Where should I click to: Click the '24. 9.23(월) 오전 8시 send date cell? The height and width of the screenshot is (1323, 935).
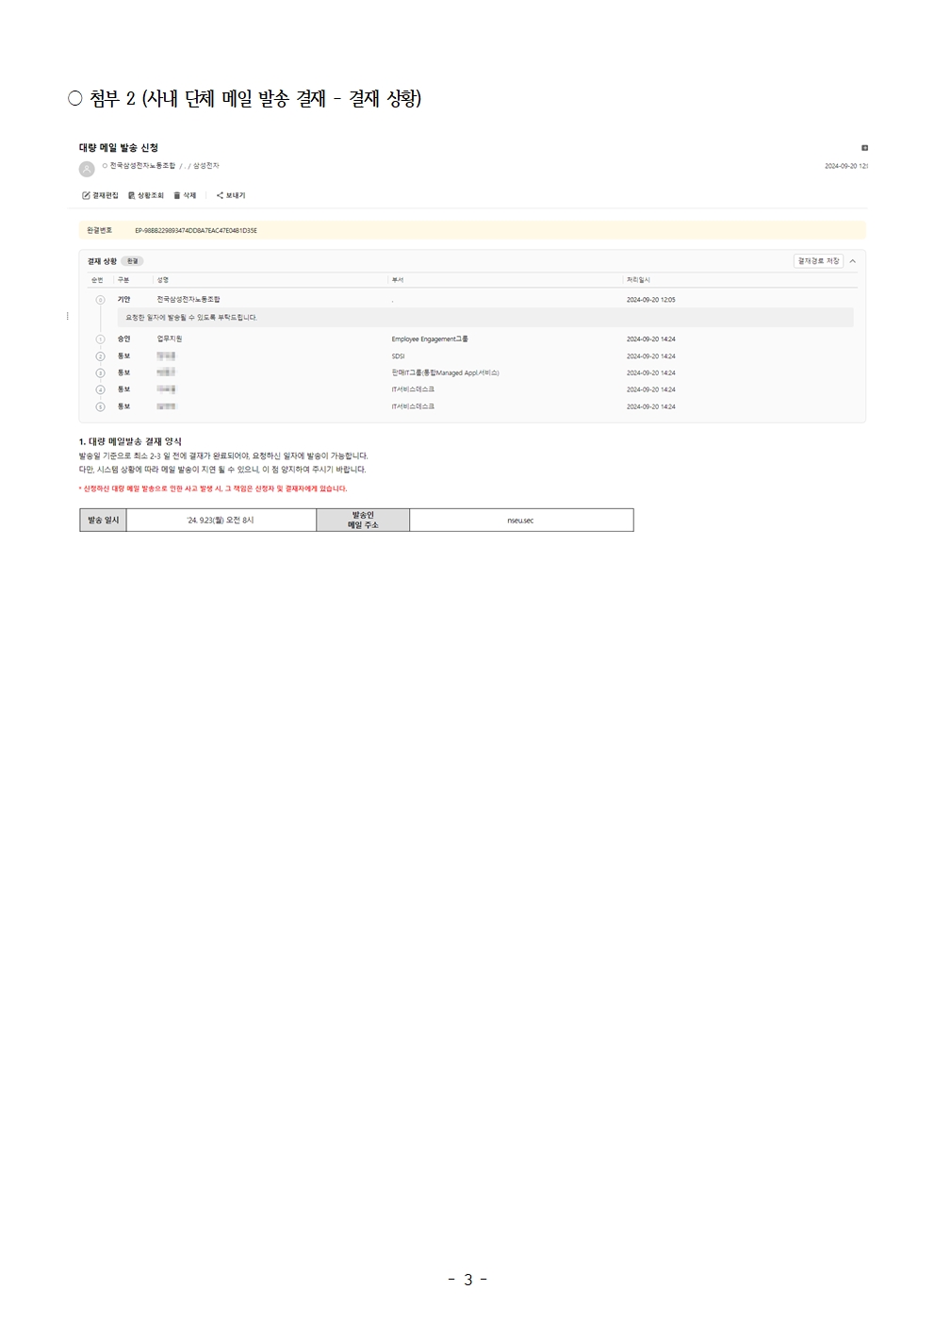[x=221, y=521]
